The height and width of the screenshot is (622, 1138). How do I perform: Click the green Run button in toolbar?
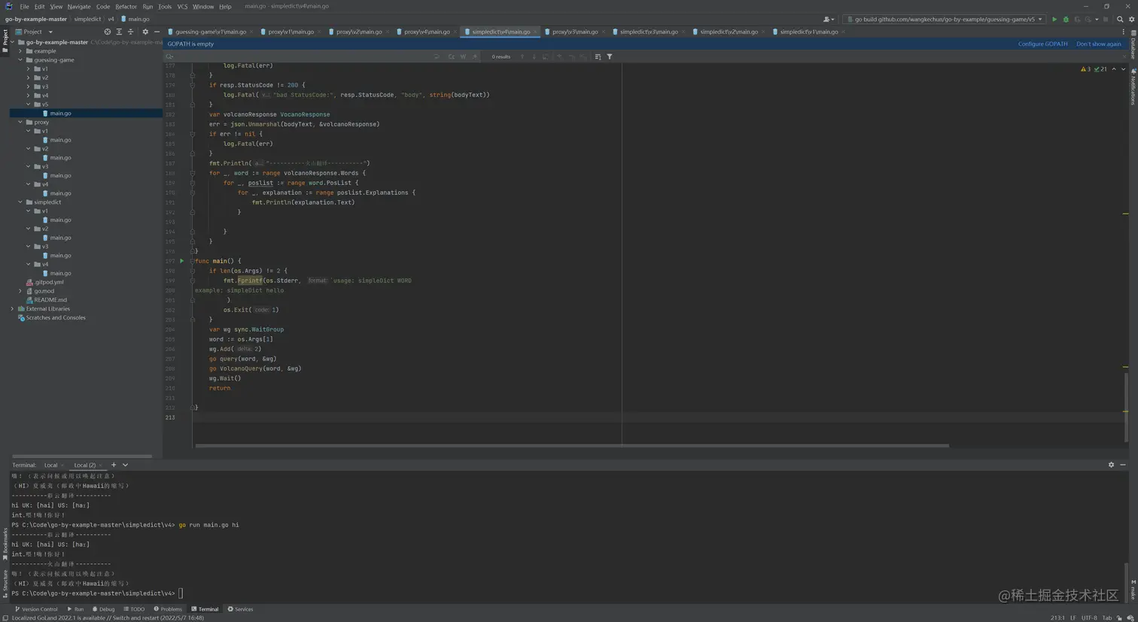(1054, 20)
